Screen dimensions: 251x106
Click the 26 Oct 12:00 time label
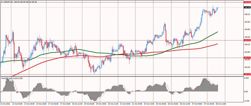point(185,103)
